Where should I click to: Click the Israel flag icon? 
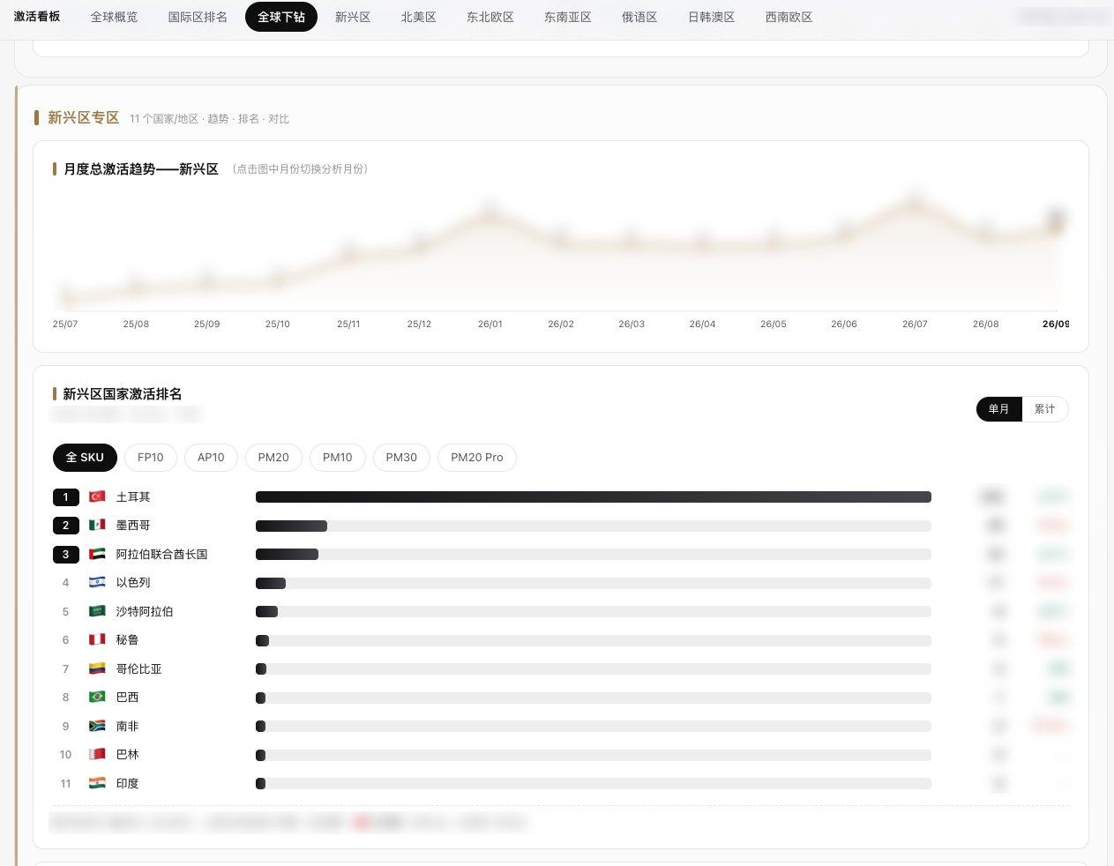point(97,582)
